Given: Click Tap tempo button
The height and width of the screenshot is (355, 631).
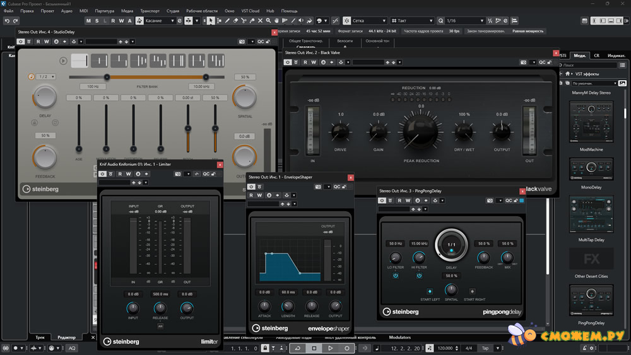Looking at the screenshot, I should (485, 348).
